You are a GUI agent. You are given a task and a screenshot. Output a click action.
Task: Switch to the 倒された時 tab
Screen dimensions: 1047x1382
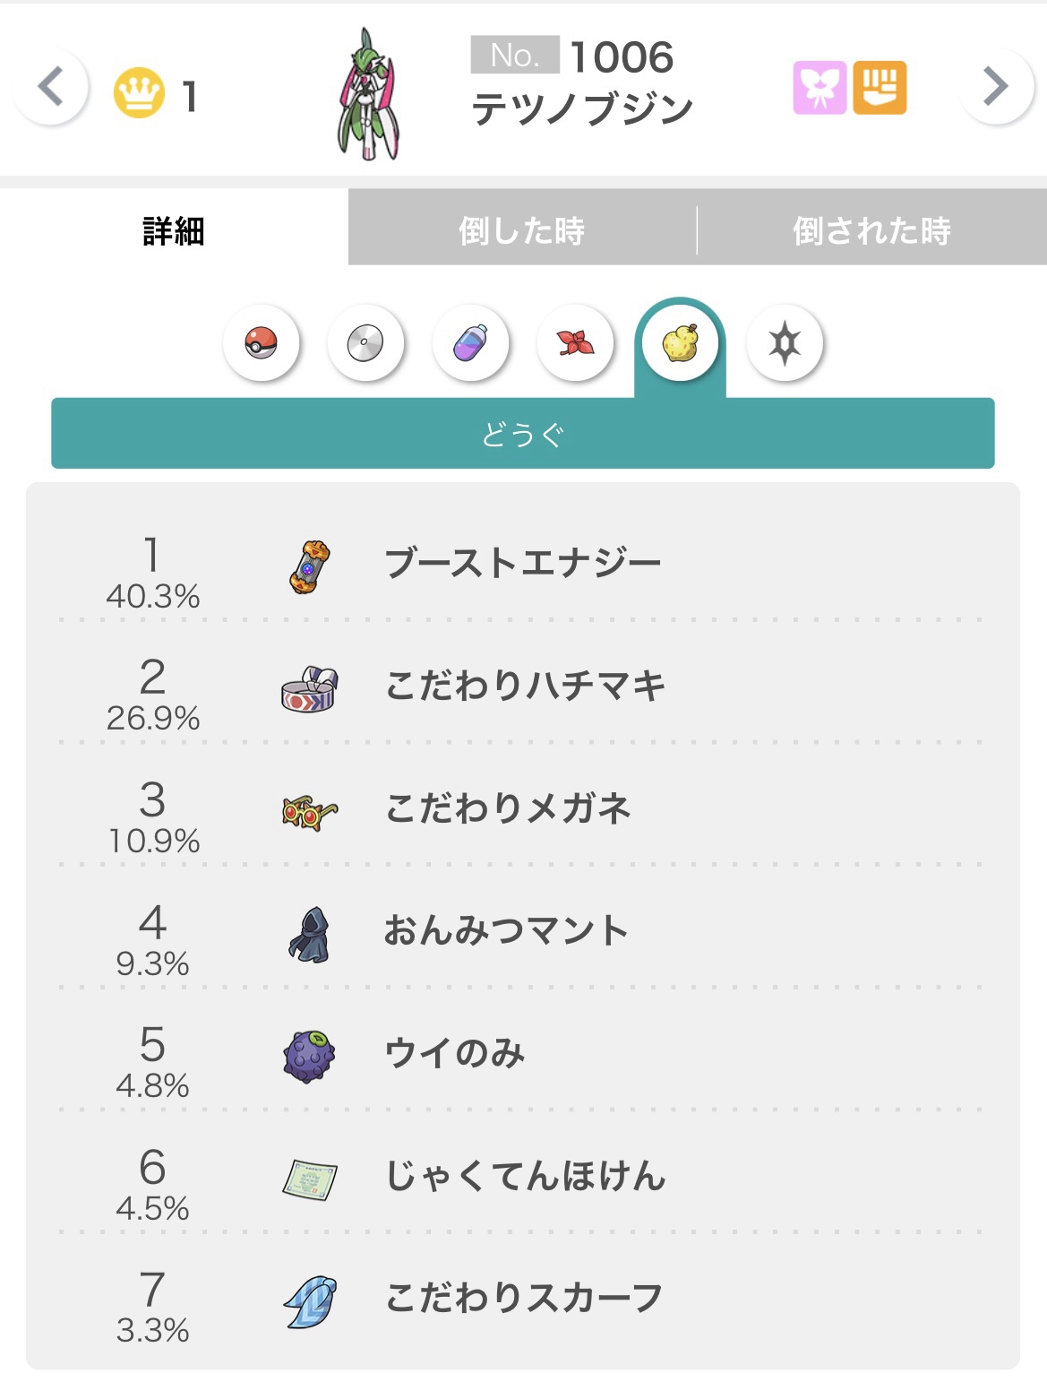point(871,231)
